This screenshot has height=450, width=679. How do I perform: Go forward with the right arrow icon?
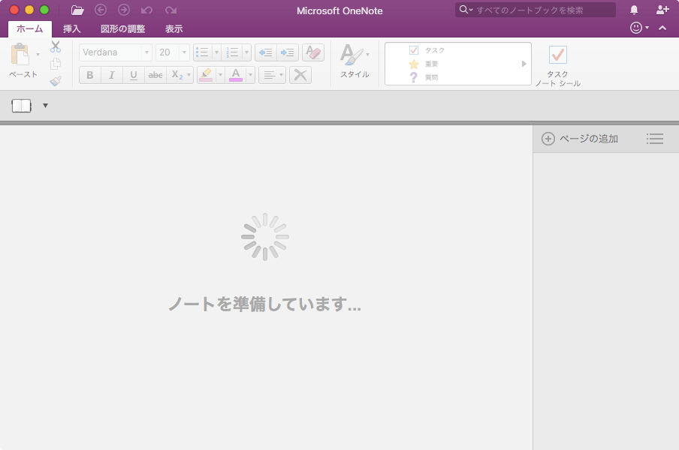(124, 10)
